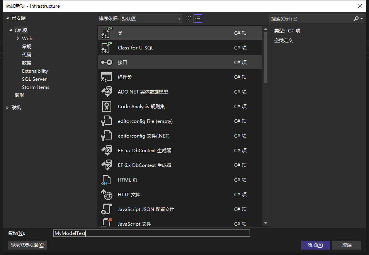This screenshot has width=369, height=255.
Task: Switch to medium icons grid view
Action: tap(188, 19)
